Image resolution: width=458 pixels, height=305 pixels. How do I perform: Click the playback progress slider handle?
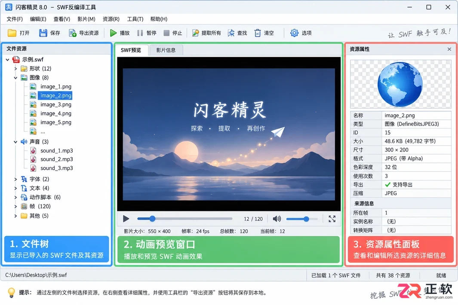click(153, 219)
